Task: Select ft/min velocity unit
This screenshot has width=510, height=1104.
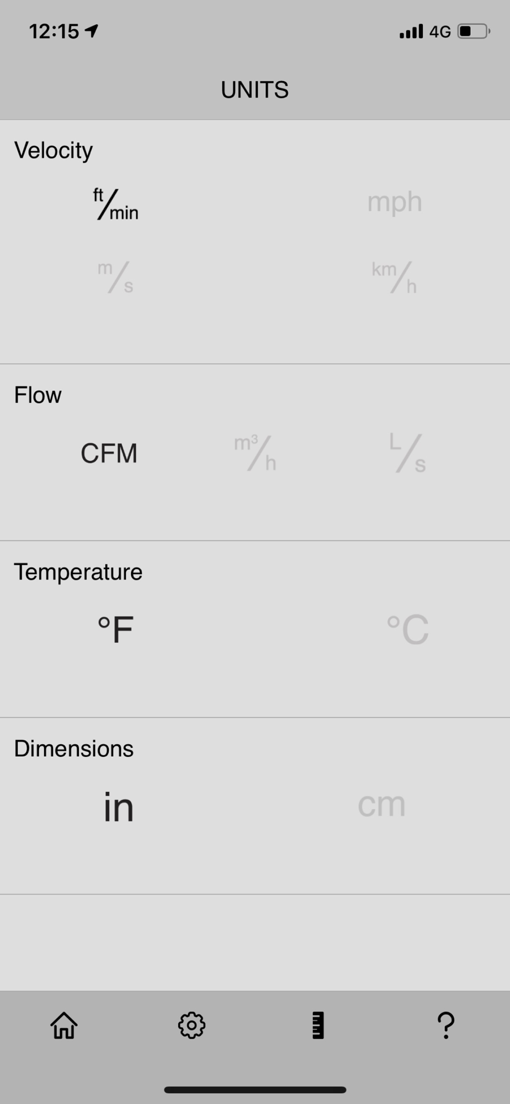Action: click(x=115, y=204)
